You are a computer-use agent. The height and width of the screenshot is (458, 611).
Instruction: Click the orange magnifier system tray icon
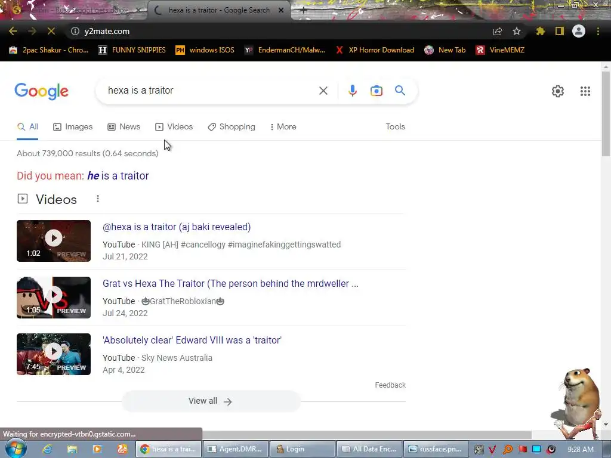pos(508,450)
